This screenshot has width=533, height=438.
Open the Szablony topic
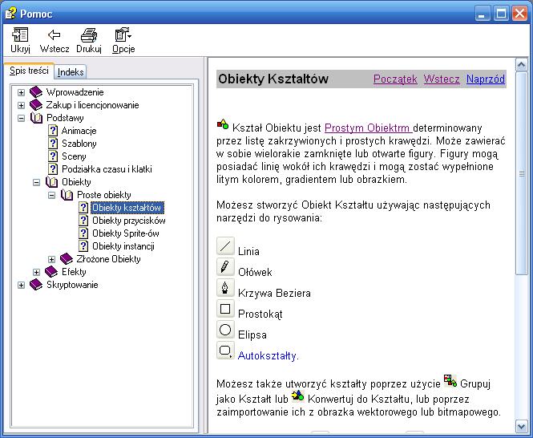(79, 144)
